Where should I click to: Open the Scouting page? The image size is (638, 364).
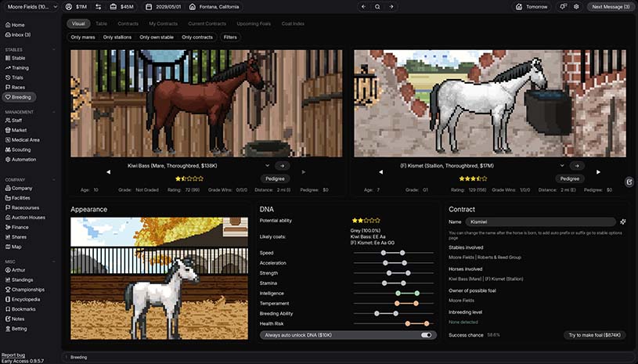coord(18,150)
